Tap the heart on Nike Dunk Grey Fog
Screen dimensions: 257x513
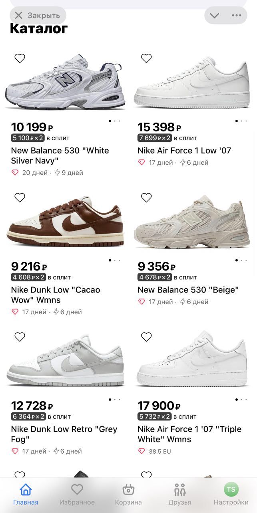tap(20, 337)
